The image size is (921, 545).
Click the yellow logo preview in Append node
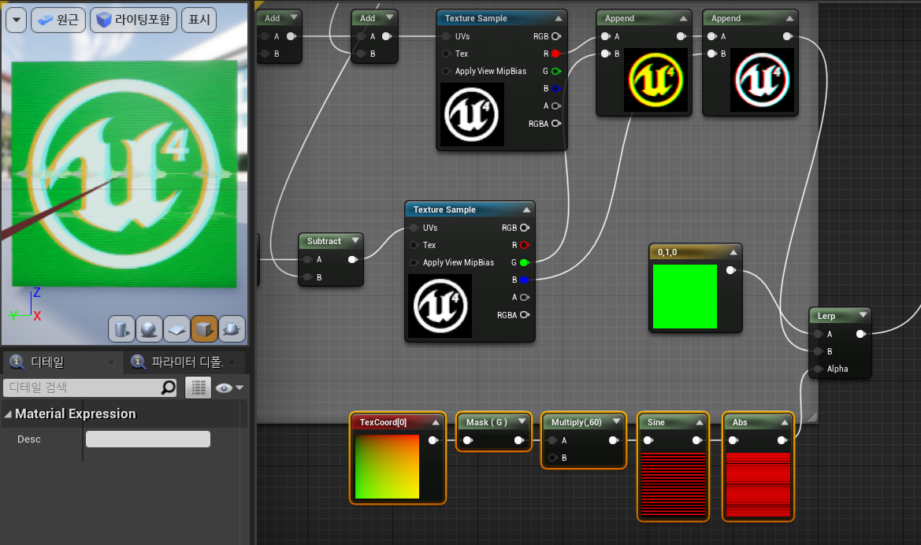655,80
